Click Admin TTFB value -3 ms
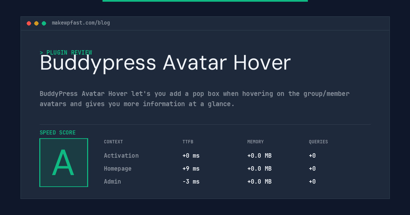The height and width of the screenshot is (215, 410). pos(191,182)
